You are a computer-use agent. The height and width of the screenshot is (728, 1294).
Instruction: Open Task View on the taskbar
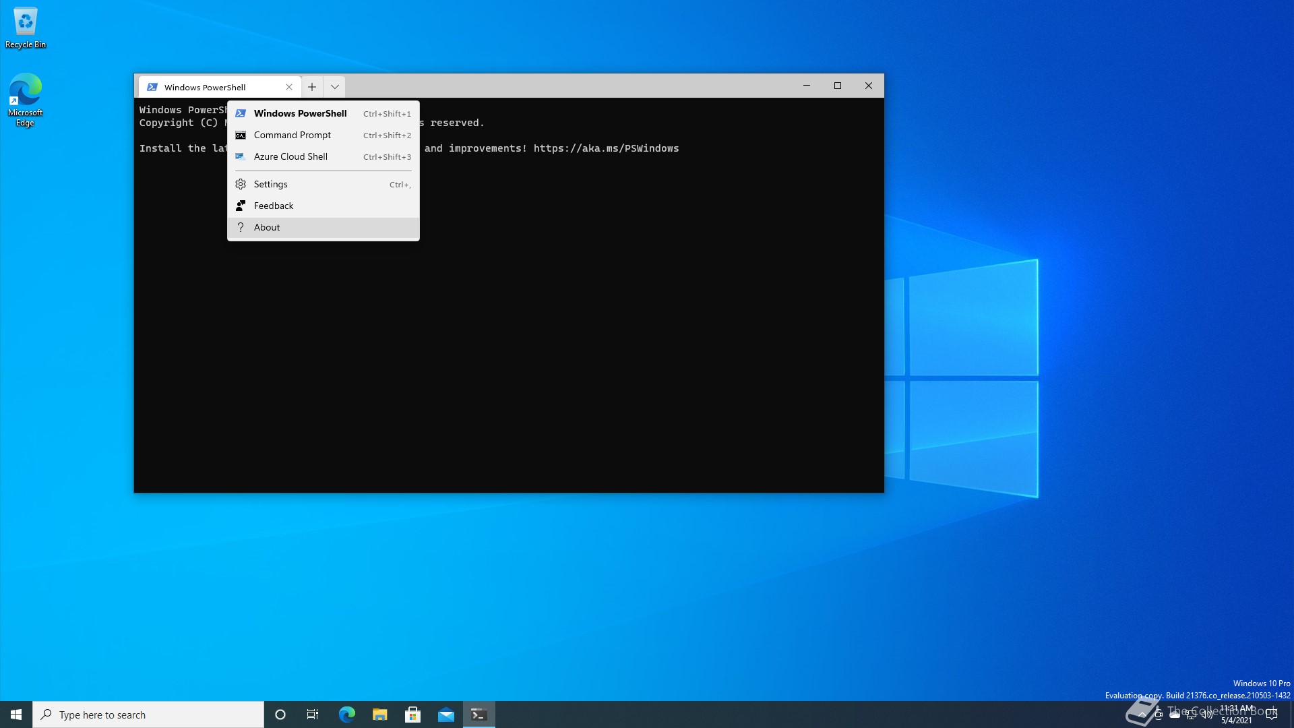pyautogui.click(x=313, y=715)
